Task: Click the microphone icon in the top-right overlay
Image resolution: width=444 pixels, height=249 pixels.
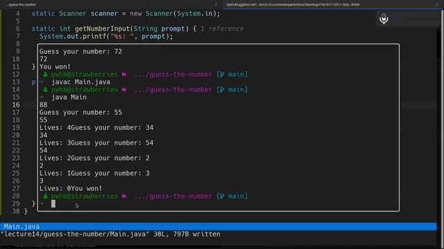Action: (x=384, y=19)
